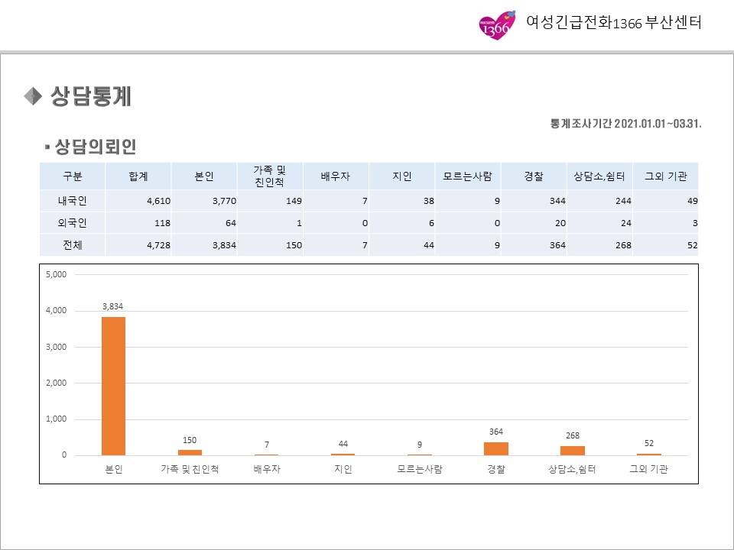
Task: Click the 본인 x-axis label under chart
Action: pos(113,469)
